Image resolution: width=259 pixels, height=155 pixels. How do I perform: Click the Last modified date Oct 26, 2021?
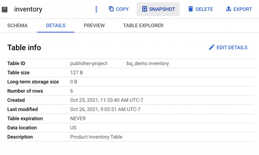pyautogui.click(x=105, y=109)
